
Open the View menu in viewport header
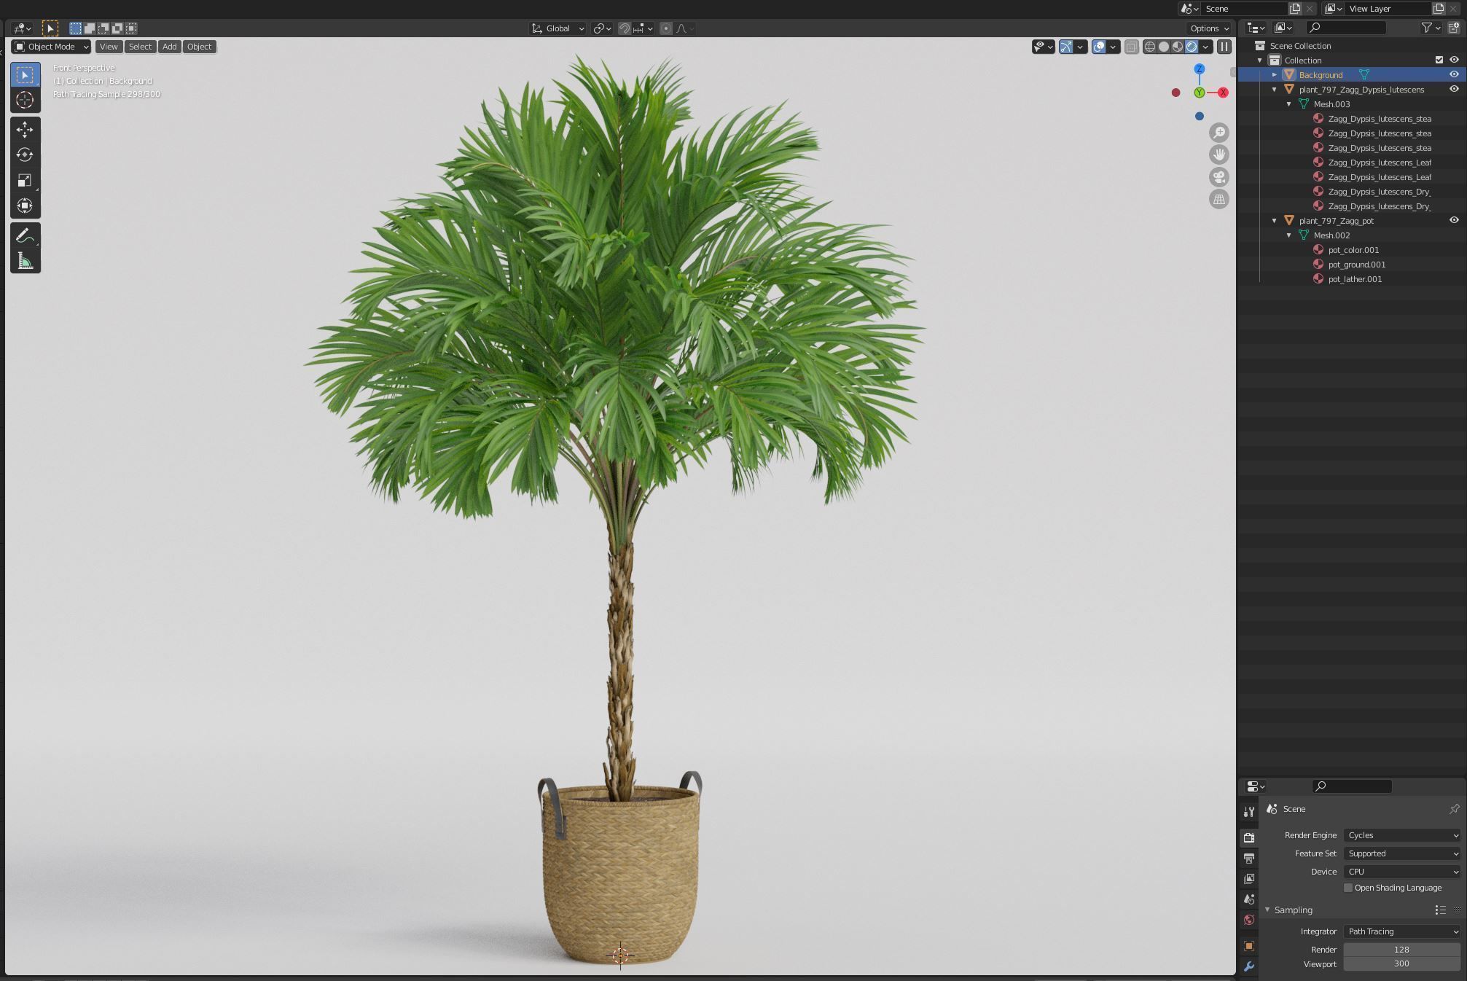pyautogui.click(x=109, y=47)
